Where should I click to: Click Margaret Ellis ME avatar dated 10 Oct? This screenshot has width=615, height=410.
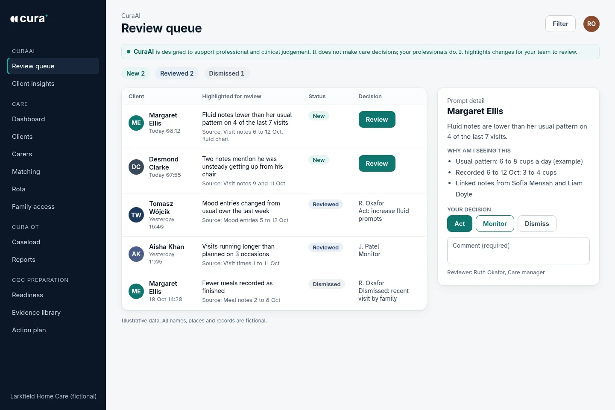[136, 291]
